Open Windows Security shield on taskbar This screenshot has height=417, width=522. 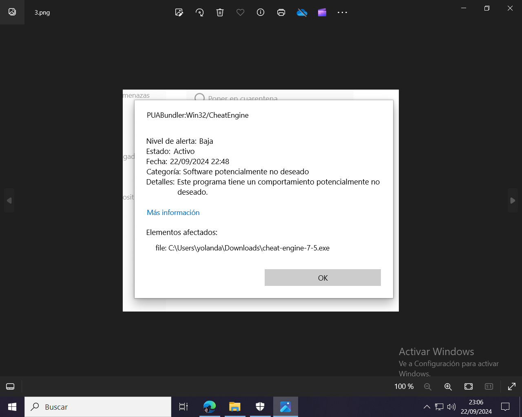260,407
